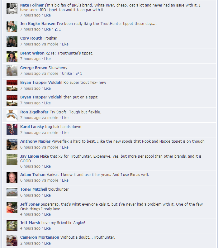Open Cory Routh's profile picture
This screenshot has width=218, height=248.
[12, 41]
